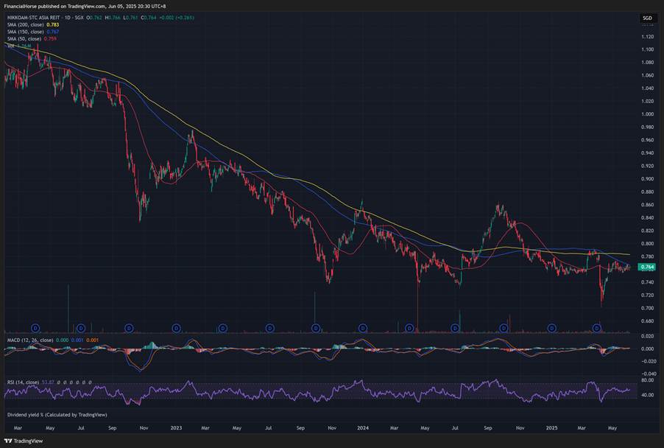Click the RSI (14, close) legend
The width and height of the screenshot is (664, 448).
(24, 382)
